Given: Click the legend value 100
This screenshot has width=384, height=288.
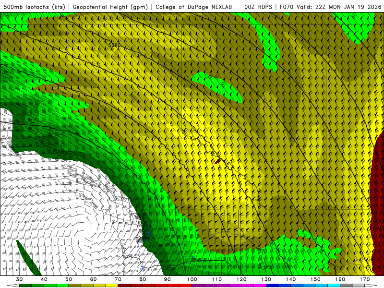Looking at the screenshot, I should click(x=192, y=279).
